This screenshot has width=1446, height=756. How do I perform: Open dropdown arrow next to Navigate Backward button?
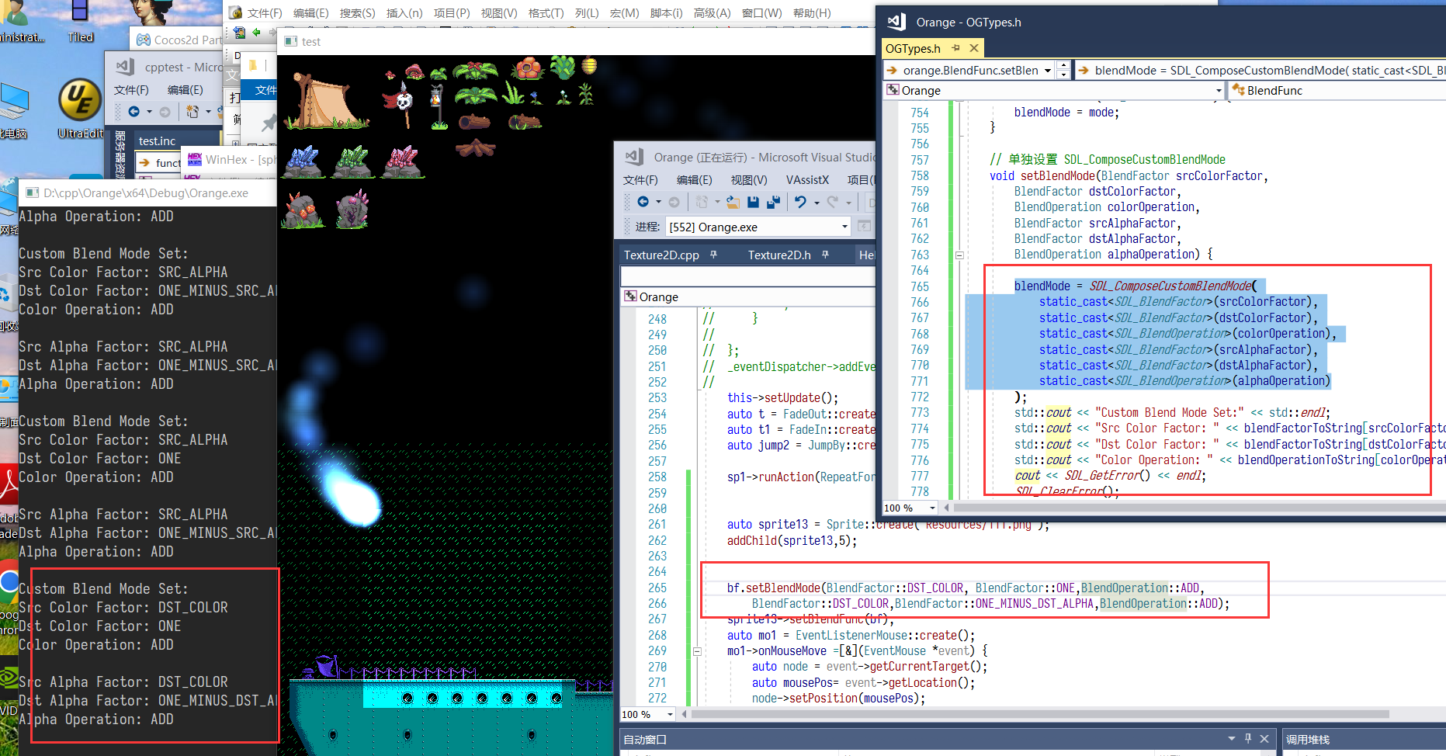coord(658,203)
